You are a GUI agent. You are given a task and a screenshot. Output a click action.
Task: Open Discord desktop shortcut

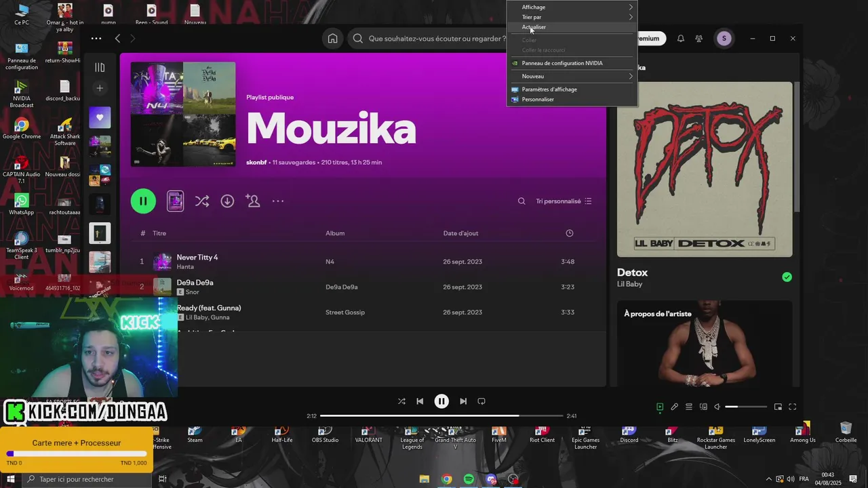[x=629, y=434]
